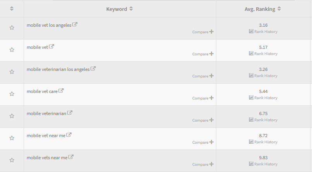Toggle favorite star for 'mobile vet care'

12,94
